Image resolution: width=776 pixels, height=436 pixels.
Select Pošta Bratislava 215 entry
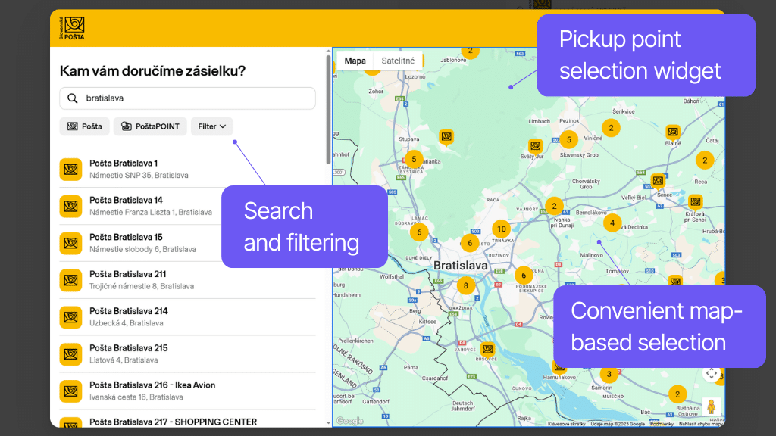click(x=188, y=354)
